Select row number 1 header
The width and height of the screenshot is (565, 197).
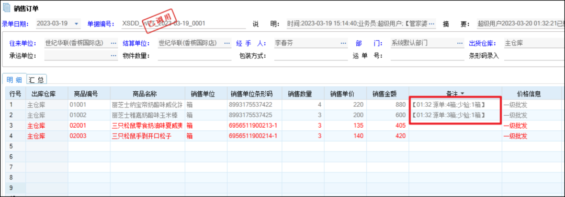click(x=16, y=105)
